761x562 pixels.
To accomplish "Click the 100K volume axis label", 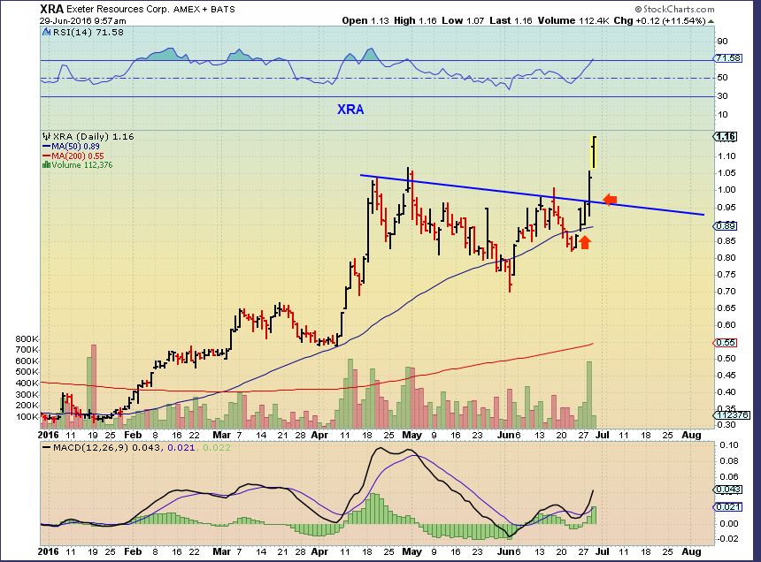I will point(27,417).
